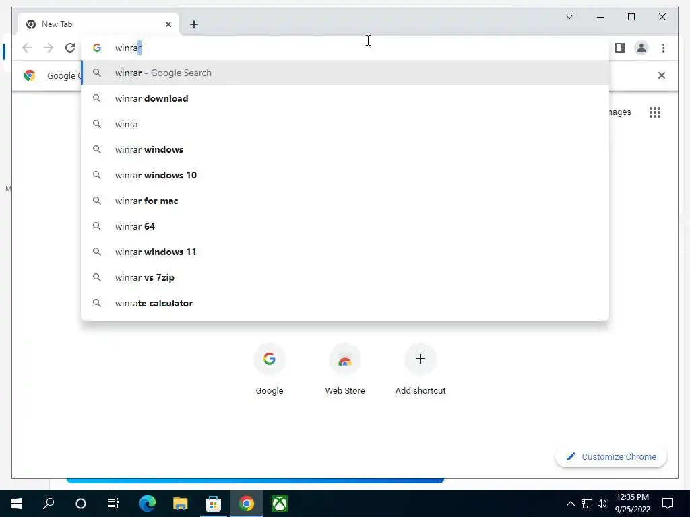The image size is (690, 517).
Task: Choose 'winrar download' suggestion
Action: pos(346,98)
